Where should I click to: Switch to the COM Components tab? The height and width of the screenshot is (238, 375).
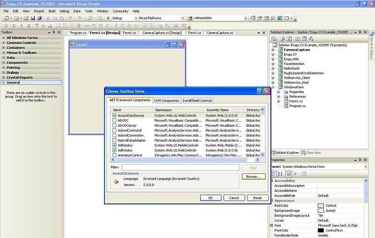(x=166, y=101)
